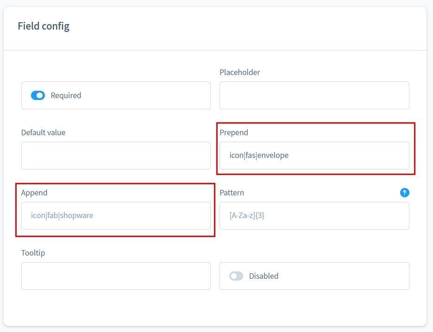Focus the Default value text box
433x332 pixels.
(x=116, y=156)
